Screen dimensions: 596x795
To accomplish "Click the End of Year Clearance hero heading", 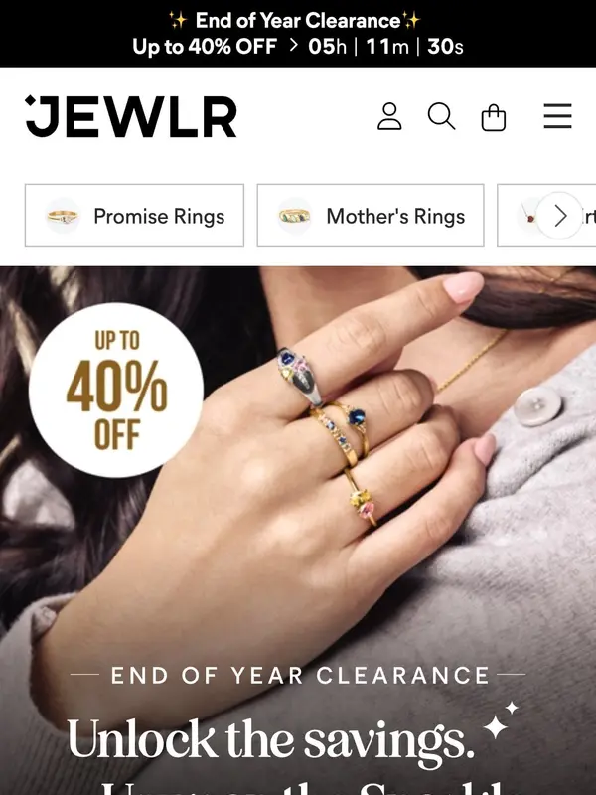I will pos(300,676).
